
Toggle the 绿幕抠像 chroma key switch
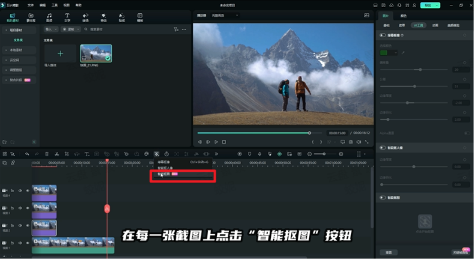tap(383, 35)
